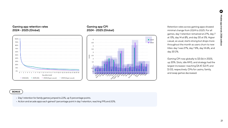The width and height of the screenshot is (228, 128).
Task: Click the 2025 purple legend marker in CPI chart
Action: pos(148,42)
